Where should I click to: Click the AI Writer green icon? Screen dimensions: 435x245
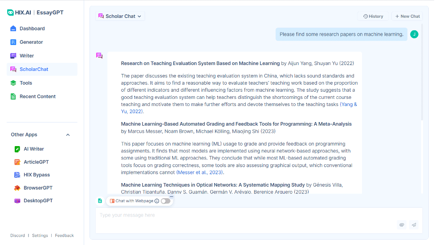tap(17, 149)
